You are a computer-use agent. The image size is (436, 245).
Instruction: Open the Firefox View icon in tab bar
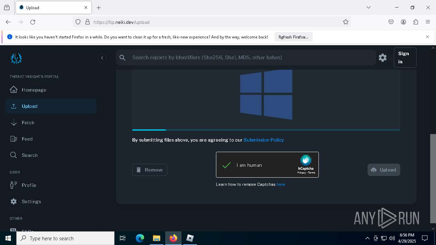point(7,7)
